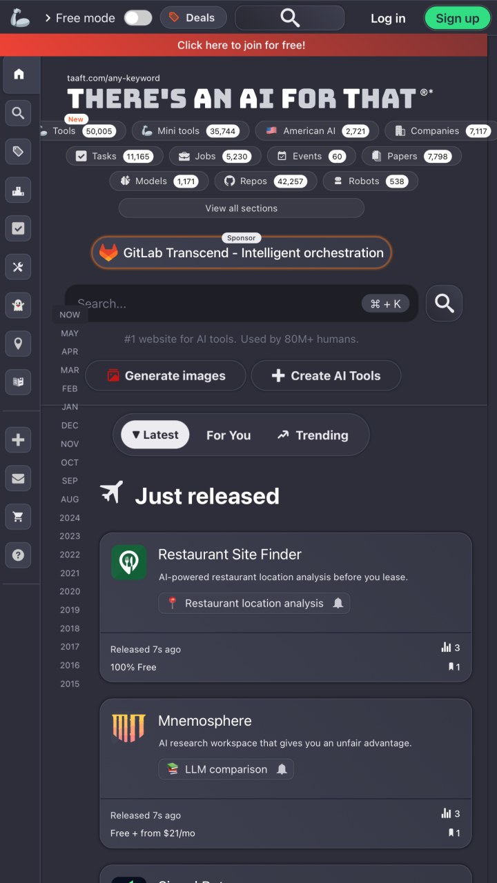Bookmark the Mnemosphere card
This screenshot has width=497, height=883.
pyautogui.click(x=454, y=833)
